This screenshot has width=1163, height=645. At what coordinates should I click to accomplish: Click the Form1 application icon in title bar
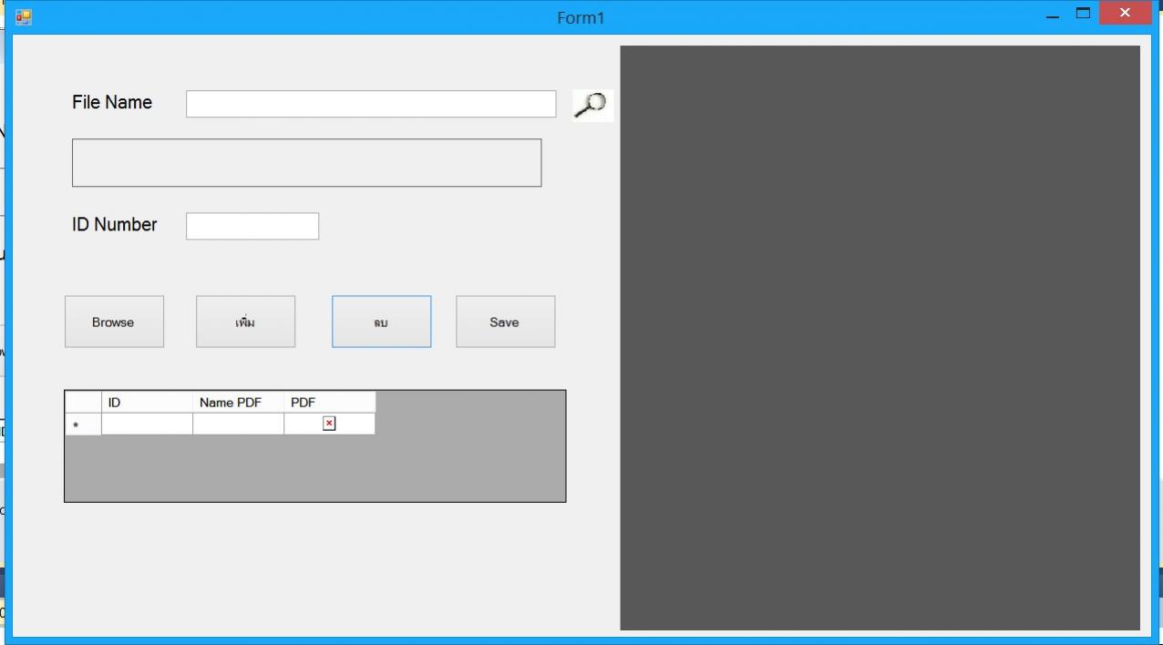point(24,17)
